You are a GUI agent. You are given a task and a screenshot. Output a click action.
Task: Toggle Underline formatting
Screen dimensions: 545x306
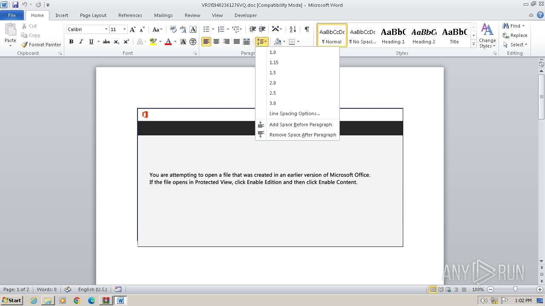91,42
